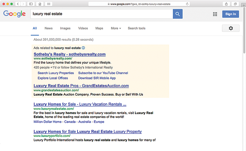The image size is (246, 151).
Task: Go back with Safari back arrow
Action: 18,4
